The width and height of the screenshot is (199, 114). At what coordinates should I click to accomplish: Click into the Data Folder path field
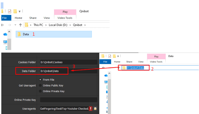tap(68, 71)
